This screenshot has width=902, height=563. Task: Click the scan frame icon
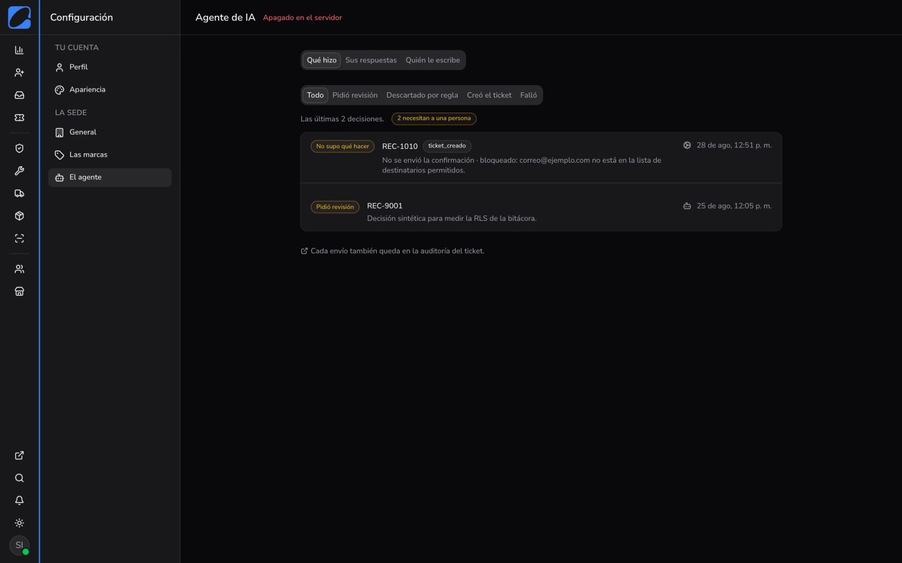(19, 239)
